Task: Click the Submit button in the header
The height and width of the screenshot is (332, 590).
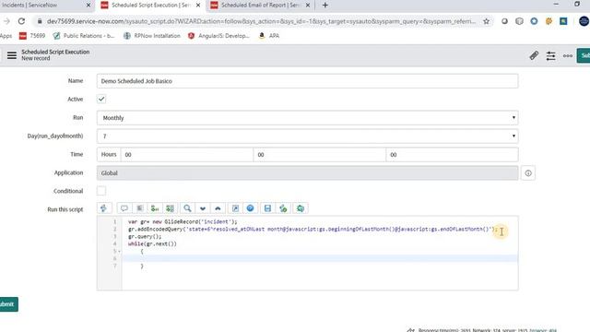Action: click(x=584, y=55)
